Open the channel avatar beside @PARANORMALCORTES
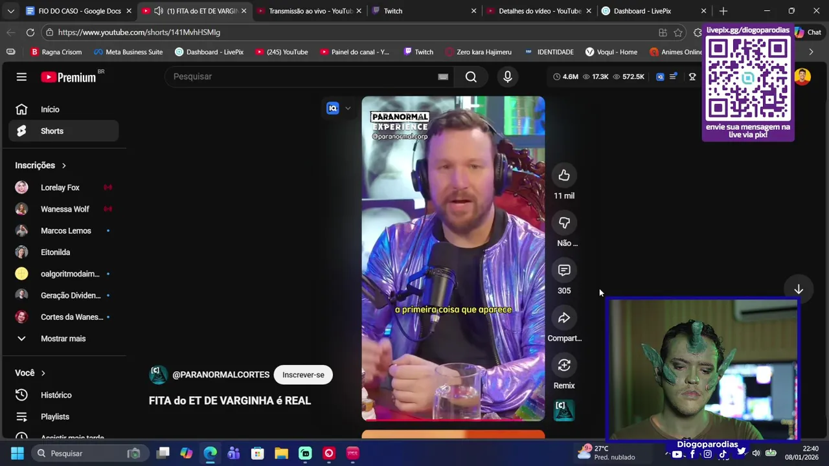Image resolution: width=829 pixels, height=466 pixels. point(158,375)
